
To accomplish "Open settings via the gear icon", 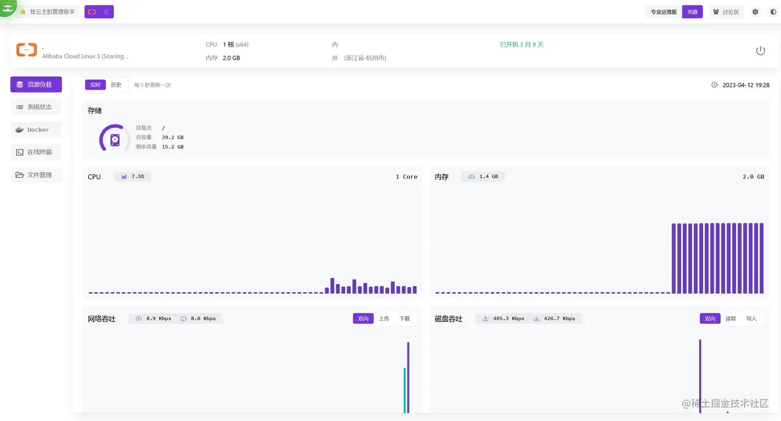I will (755, 12).
